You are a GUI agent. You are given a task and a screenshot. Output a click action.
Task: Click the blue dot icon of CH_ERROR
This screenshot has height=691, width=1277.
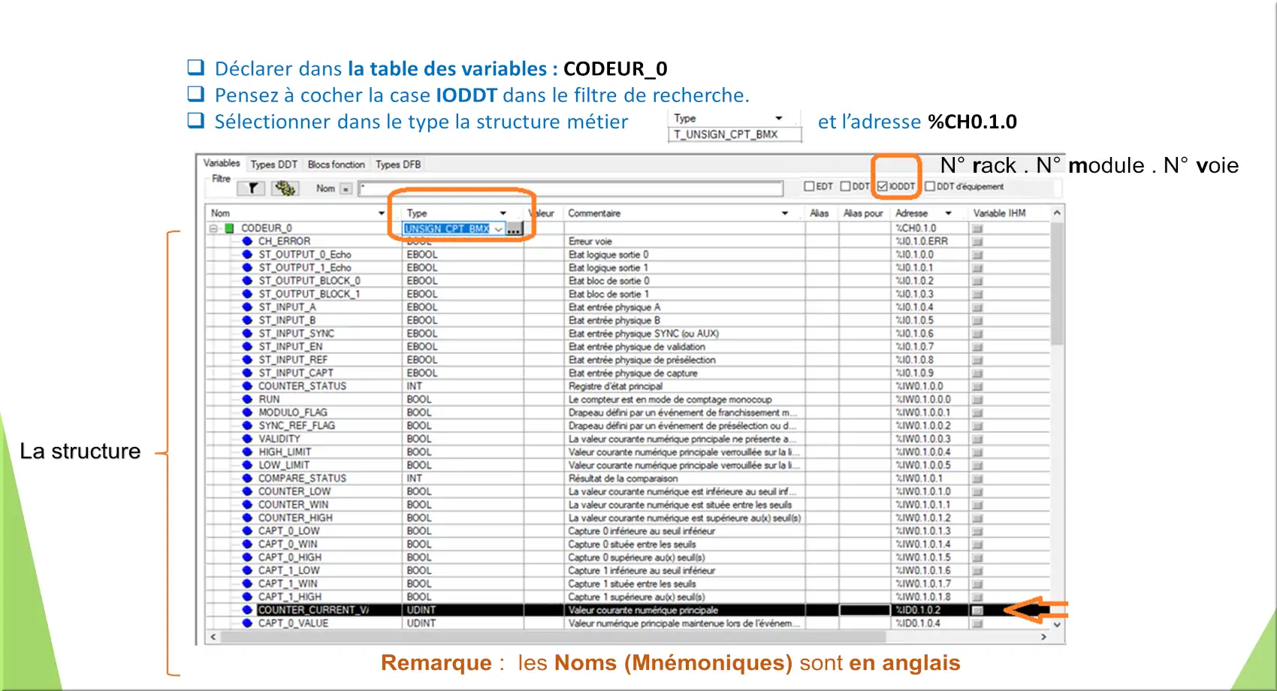pos(246,241)
